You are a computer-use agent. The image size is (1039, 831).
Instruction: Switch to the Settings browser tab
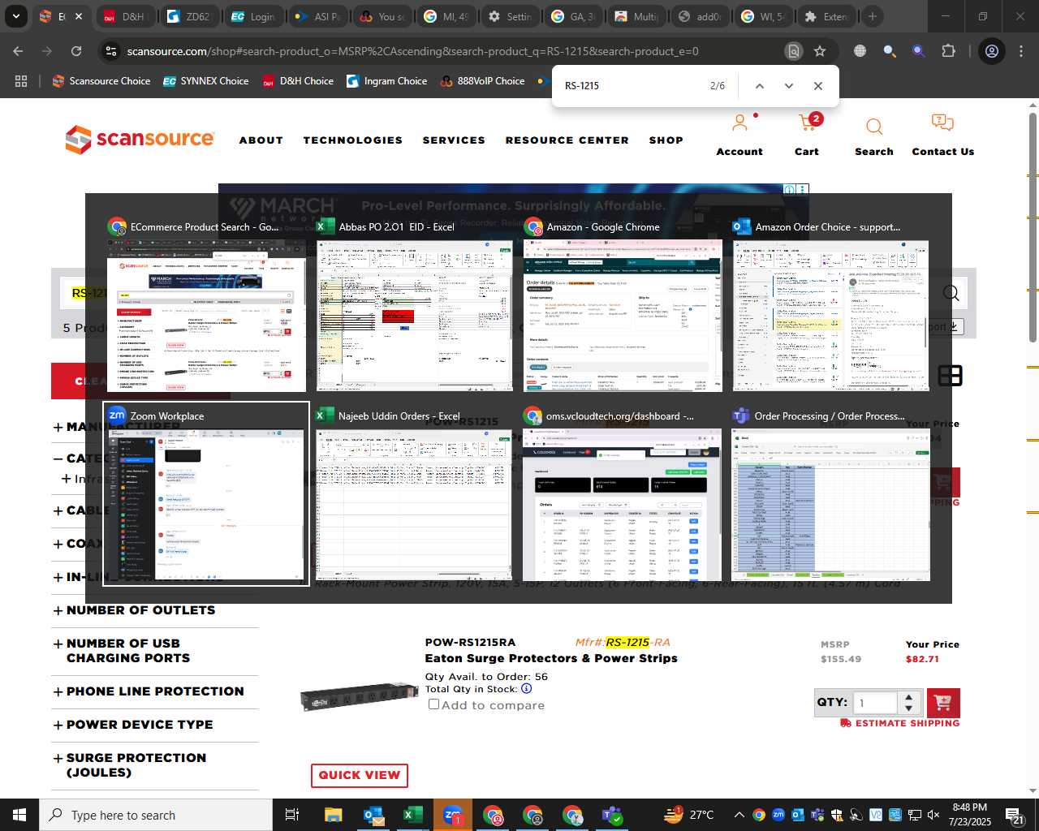click(x=511, y=16)
